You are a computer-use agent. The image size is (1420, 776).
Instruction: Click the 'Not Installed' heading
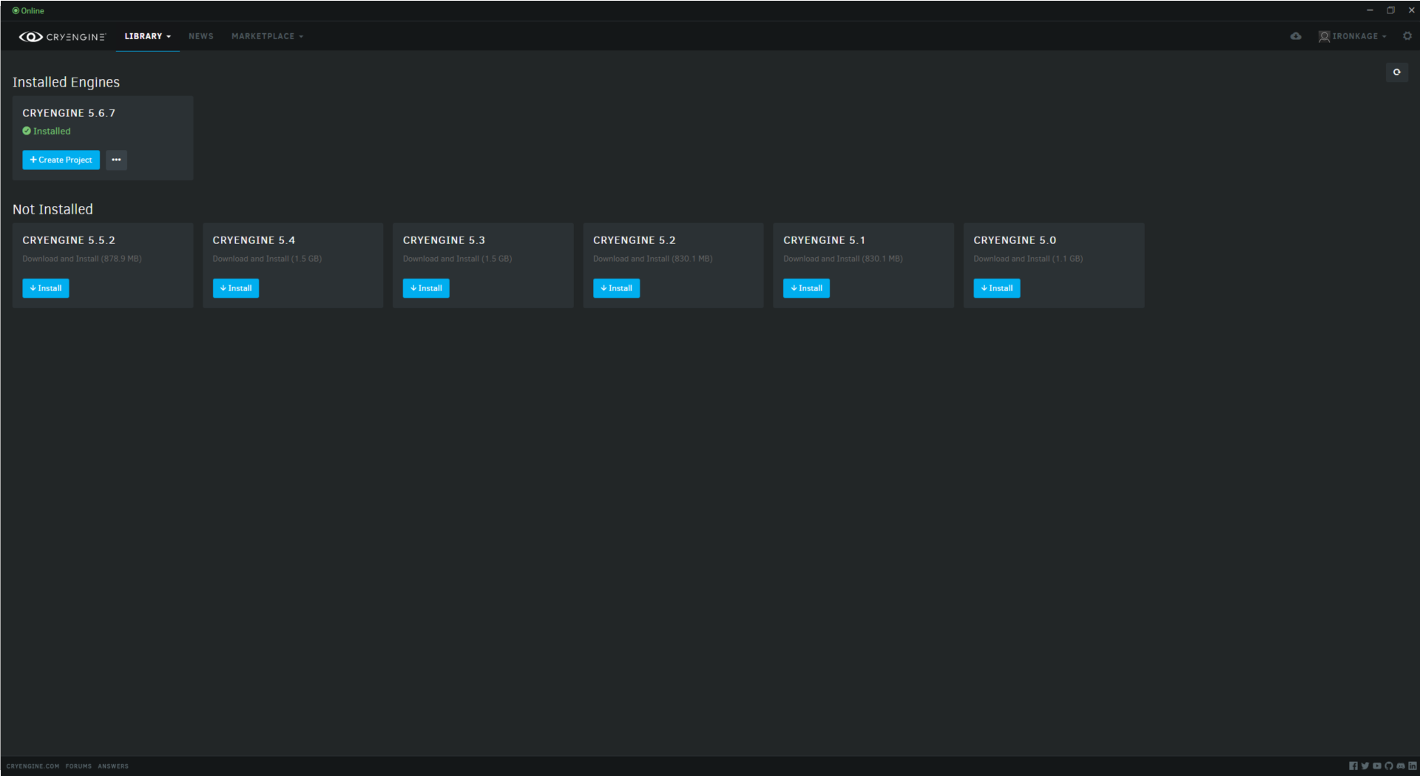tap(53, 209)
